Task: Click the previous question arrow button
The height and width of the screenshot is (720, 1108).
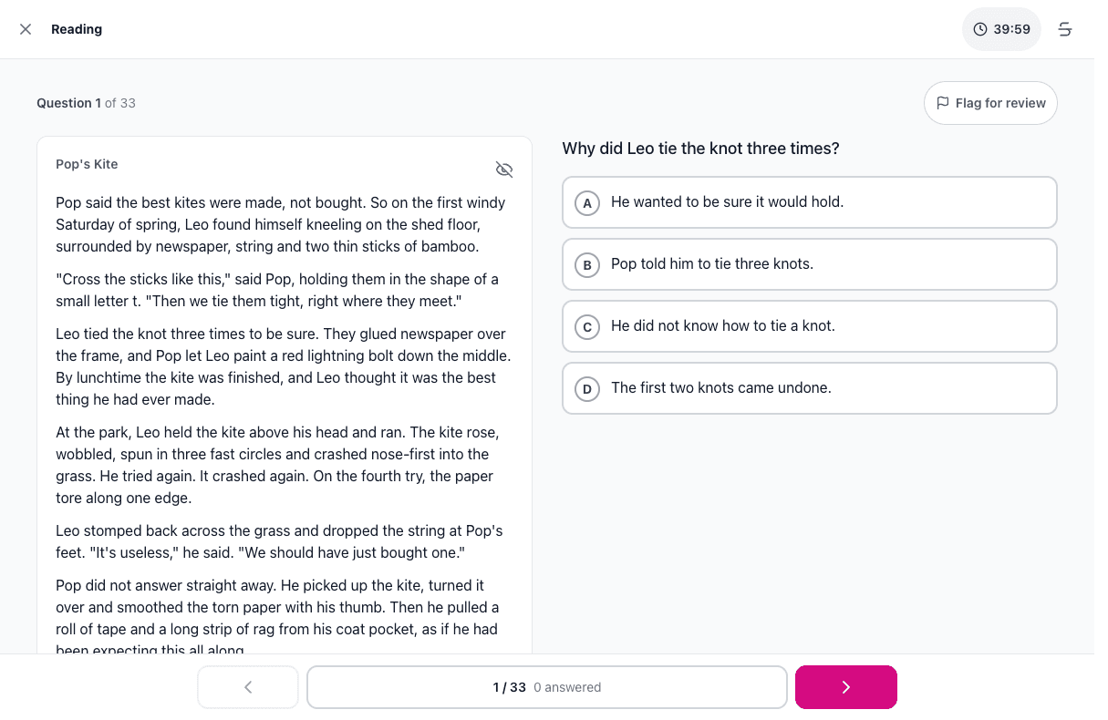Action: 248,687
